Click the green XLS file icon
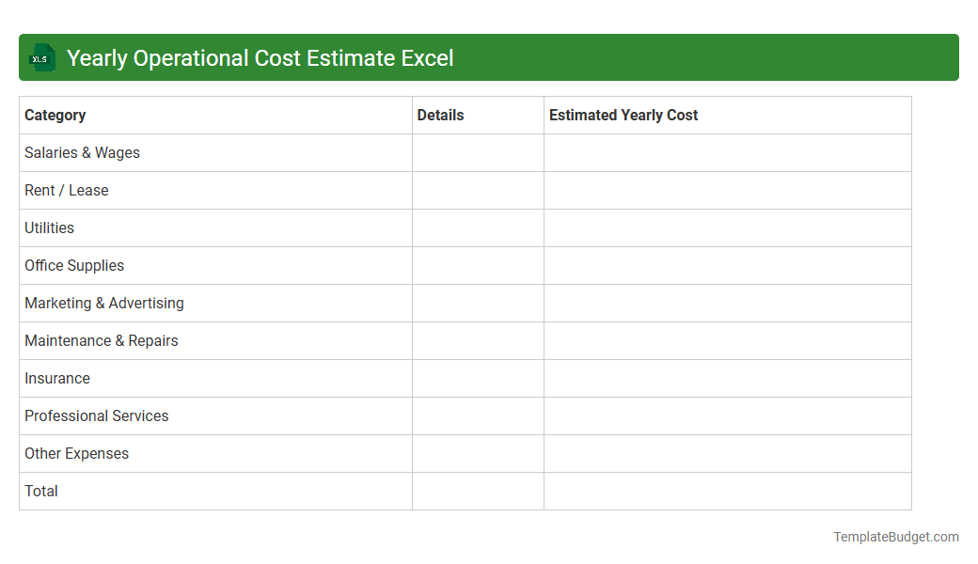This screenshot has height=564, width=978. [41, 57]
